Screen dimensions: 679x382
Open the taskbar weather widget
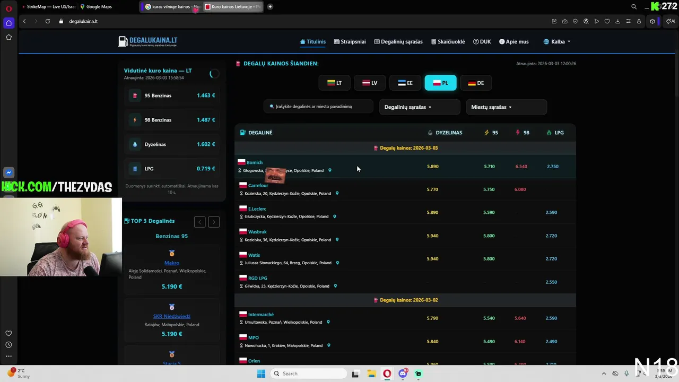pos(19,374)
